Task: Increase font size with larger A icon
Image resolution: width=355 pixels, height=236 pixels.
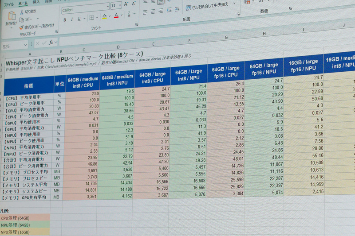Action: tap(126, 4)
